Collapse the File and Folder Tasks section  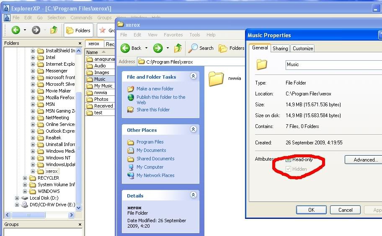tap(193, 76)
